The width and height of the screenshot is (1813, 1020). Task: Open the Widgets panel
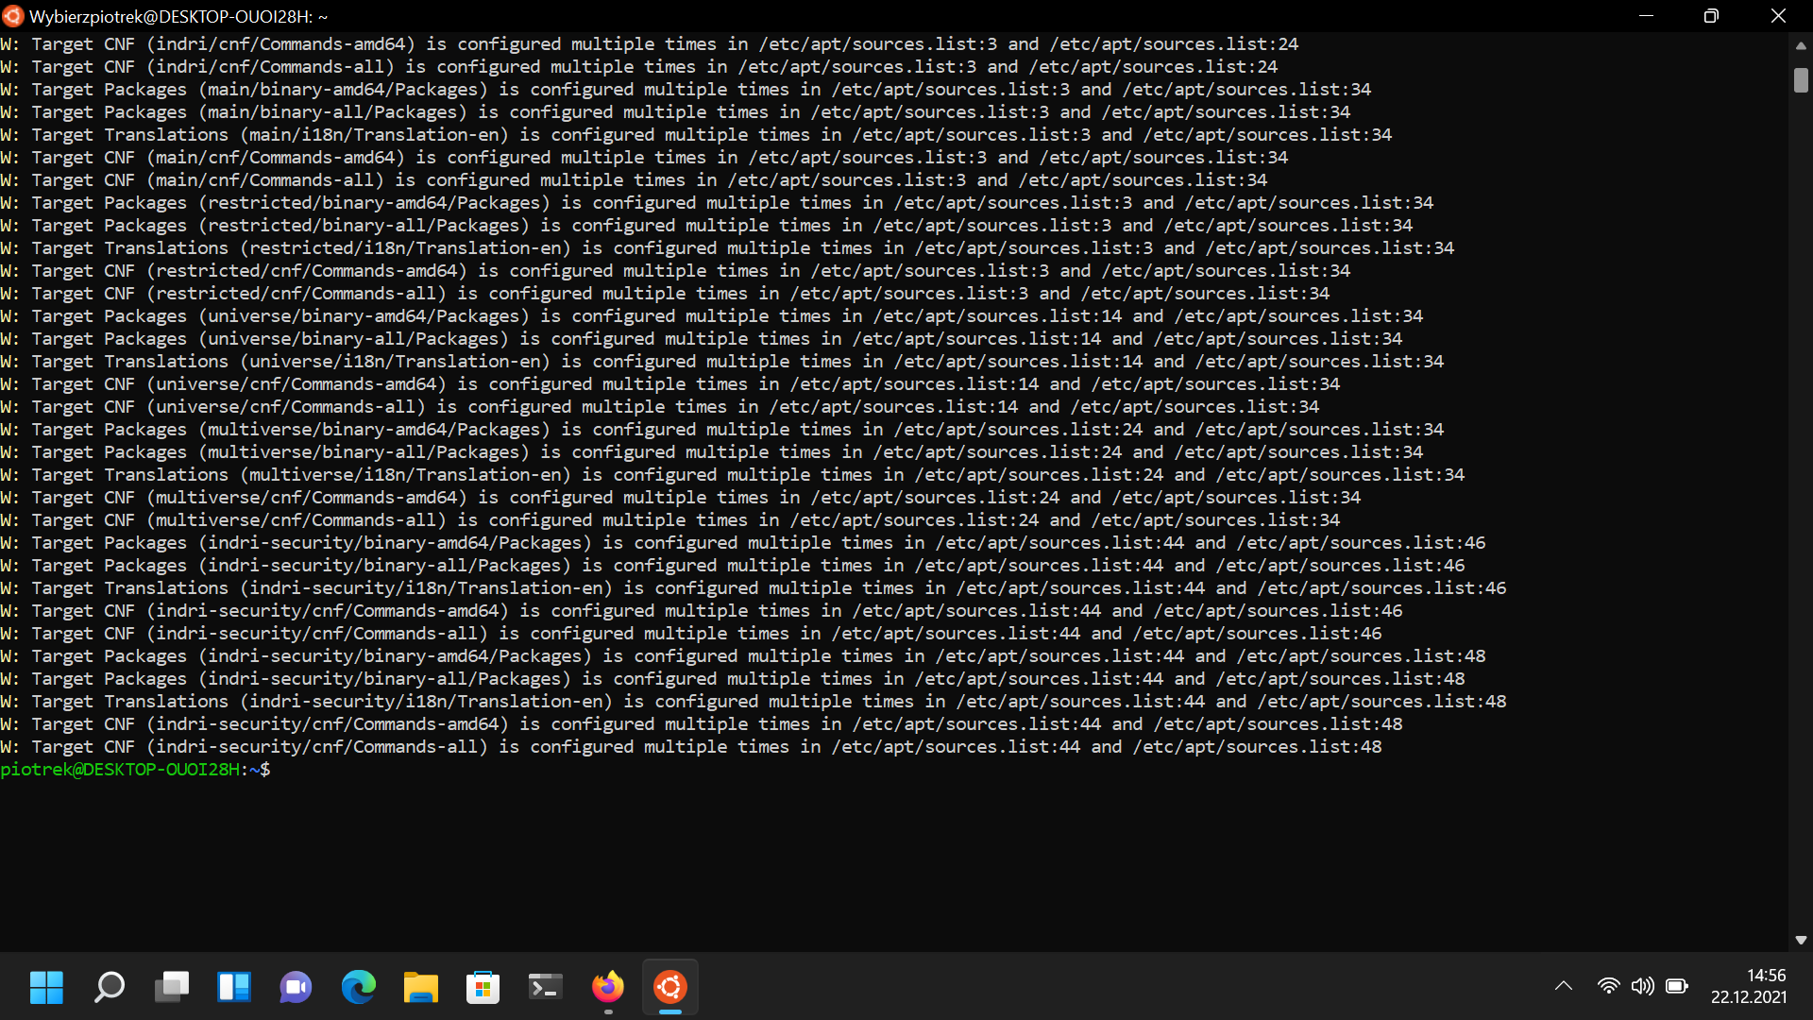(x=233, y=987)
